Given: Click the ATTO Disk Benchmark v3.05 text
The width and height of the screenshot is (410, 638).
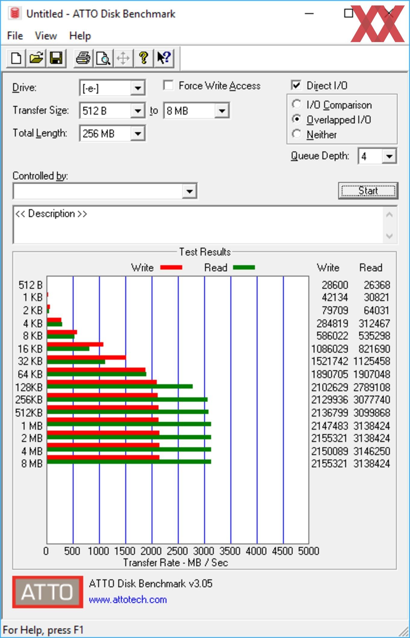Looking at the screenshot, I should tap(150, 583).
